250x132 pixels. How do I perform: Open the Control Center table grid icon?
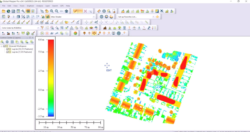point(12,42)
